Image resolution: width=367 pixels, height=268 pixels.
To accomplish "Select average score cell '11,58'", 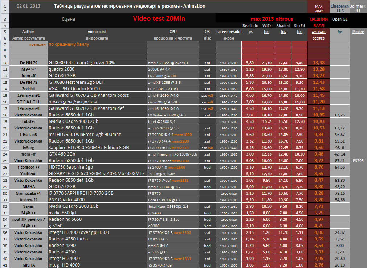I will click(x=319, y=89).
